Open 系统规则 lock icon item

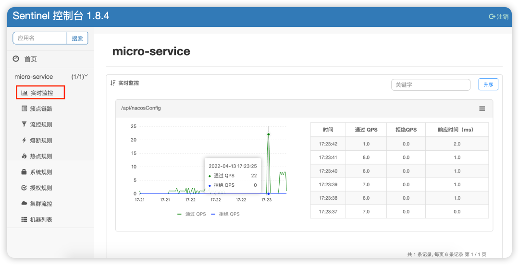pyautogui.click(x=37, y=172)
